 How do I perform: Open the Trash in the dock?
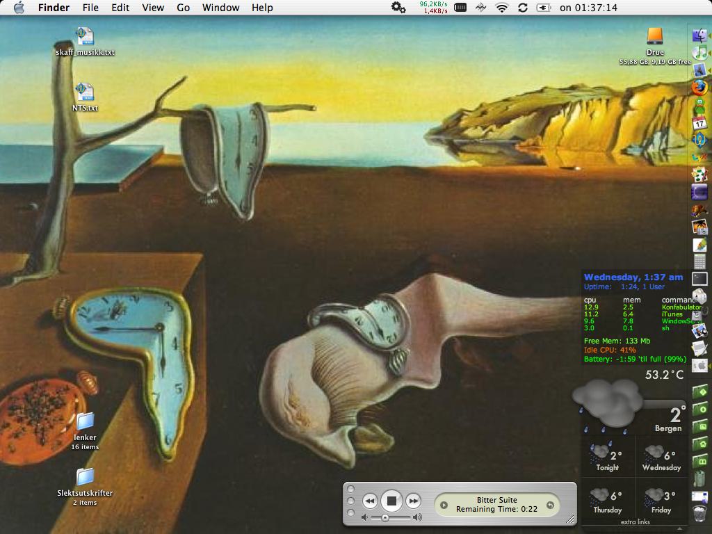coord(699,514)
